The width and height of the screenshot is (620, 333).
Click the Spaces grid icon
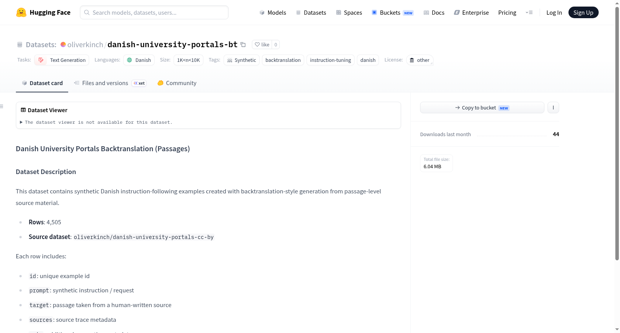coord(339,12)
